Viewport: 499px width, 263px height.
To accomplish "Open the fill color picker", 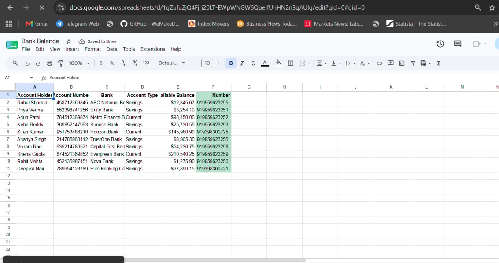I will point(278,63).
